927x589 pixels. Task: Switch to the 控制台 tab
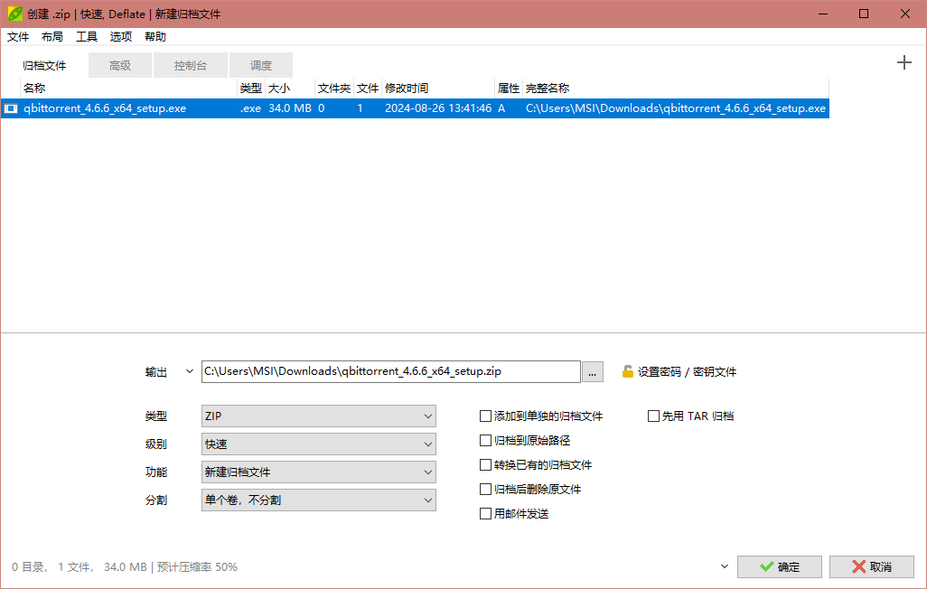click(x=191, y=66)
